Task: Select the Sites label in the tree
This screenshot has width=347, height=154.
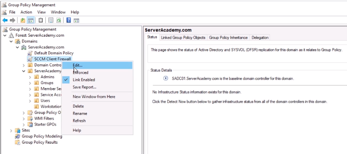Action: 26,130
